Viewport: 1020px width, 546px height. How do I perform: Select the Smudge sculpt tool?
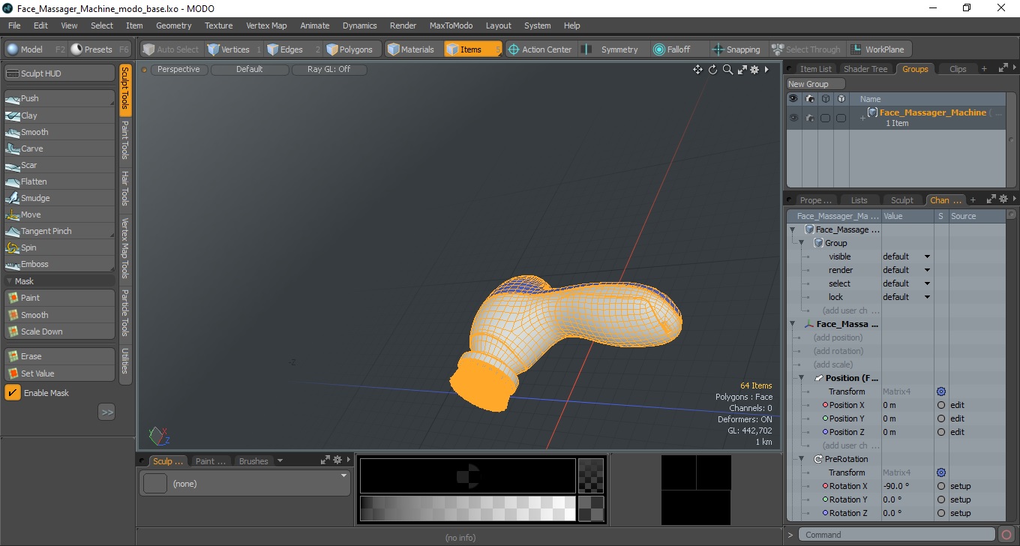59,198
